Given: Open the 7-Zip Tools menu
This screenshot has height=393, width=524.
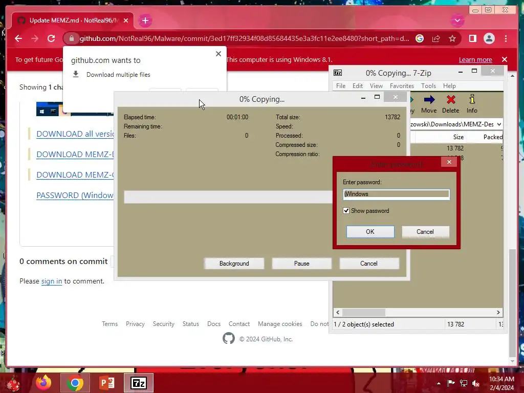Looking at the screenshot, I should tap(428, 86).
